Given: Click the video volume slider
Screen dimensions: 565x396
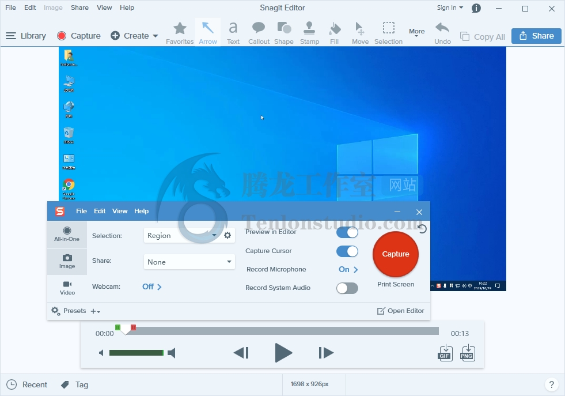Looking at the screenshot, I should click(x=136, y=353).
